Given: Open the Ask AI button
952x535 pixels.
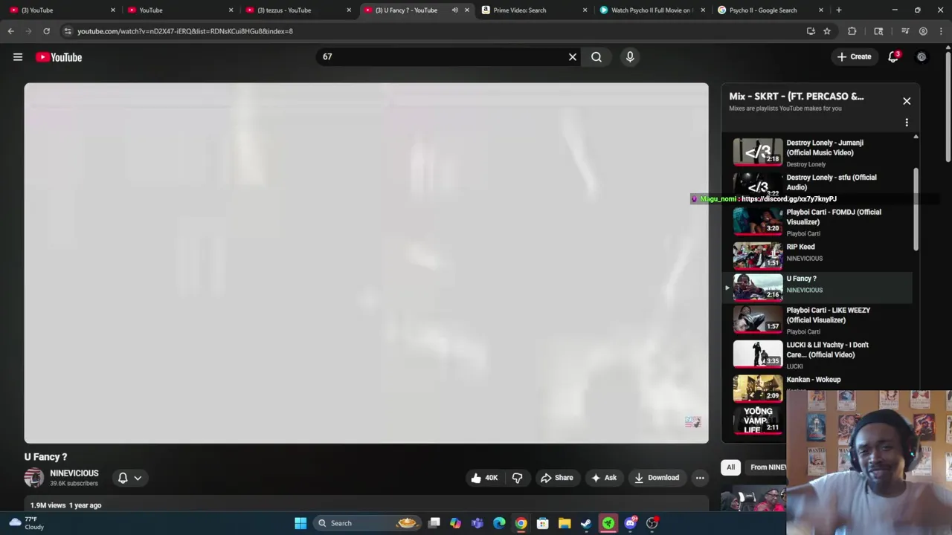Looking at the screenshot, I should click(x=604, y=478).
